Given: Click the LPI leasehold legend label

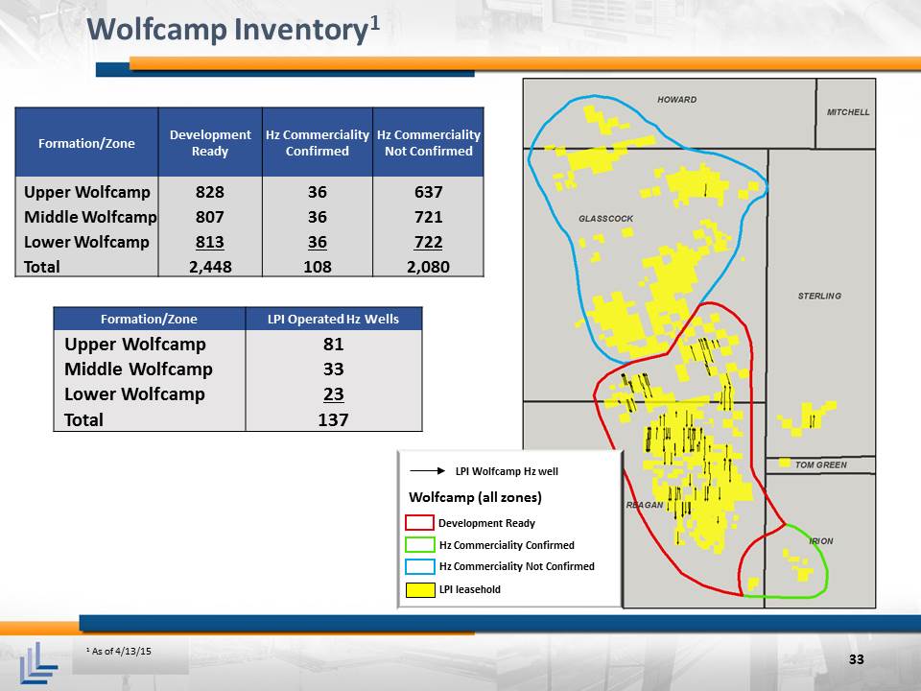Looking at the screenshot, I should coord(470,589).
